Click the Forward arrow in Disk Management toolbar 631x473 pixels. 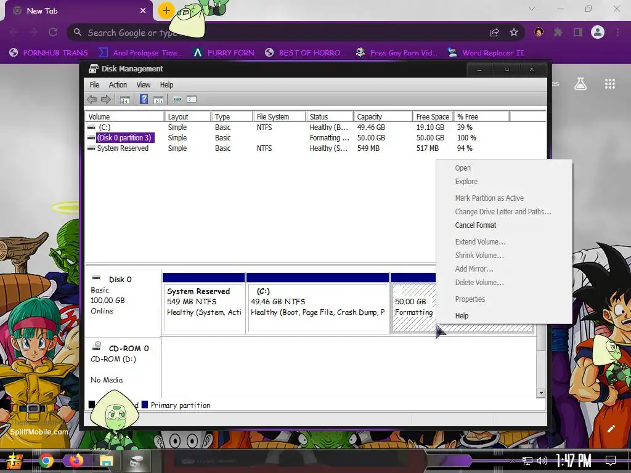tap(106, 99)
